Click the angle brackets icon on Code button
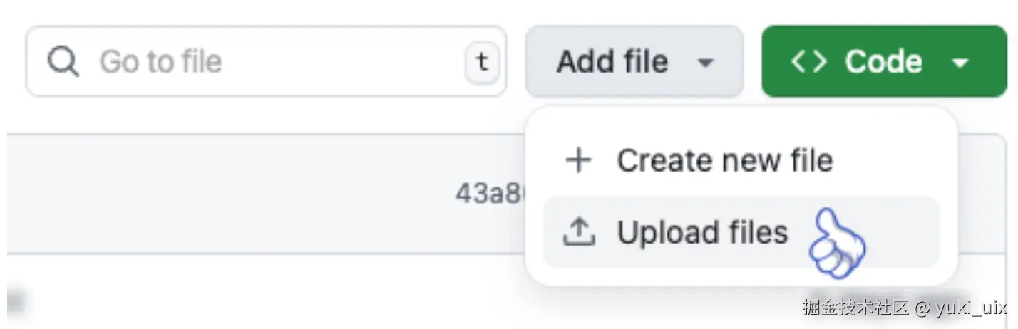 coord(808,61)
